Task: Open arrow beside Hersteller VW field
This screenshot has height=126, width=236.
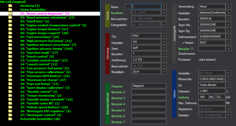Action: click(x=164, y=42)
